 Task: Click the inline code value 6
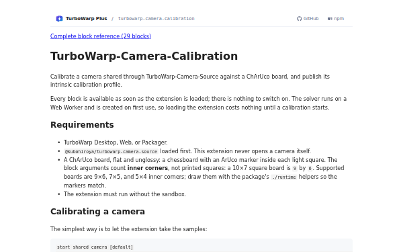(310, 169)
